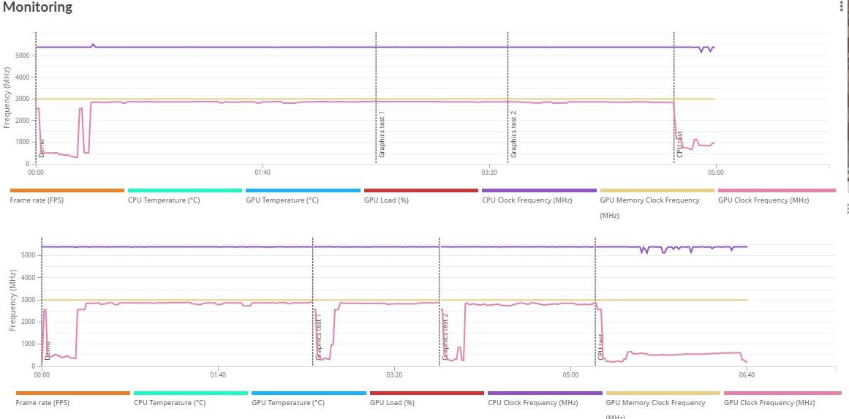Click the blue GPU Temperature swatch, lower chart

pyautogui.click(x=309, y=393)
